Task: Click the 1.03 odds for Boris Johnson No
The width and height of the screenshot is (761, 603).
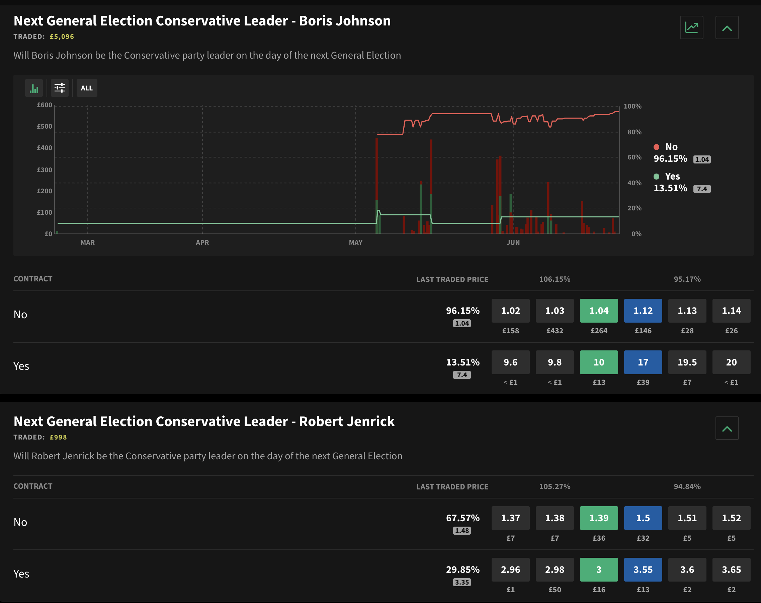Action: [x=555, y=311]
